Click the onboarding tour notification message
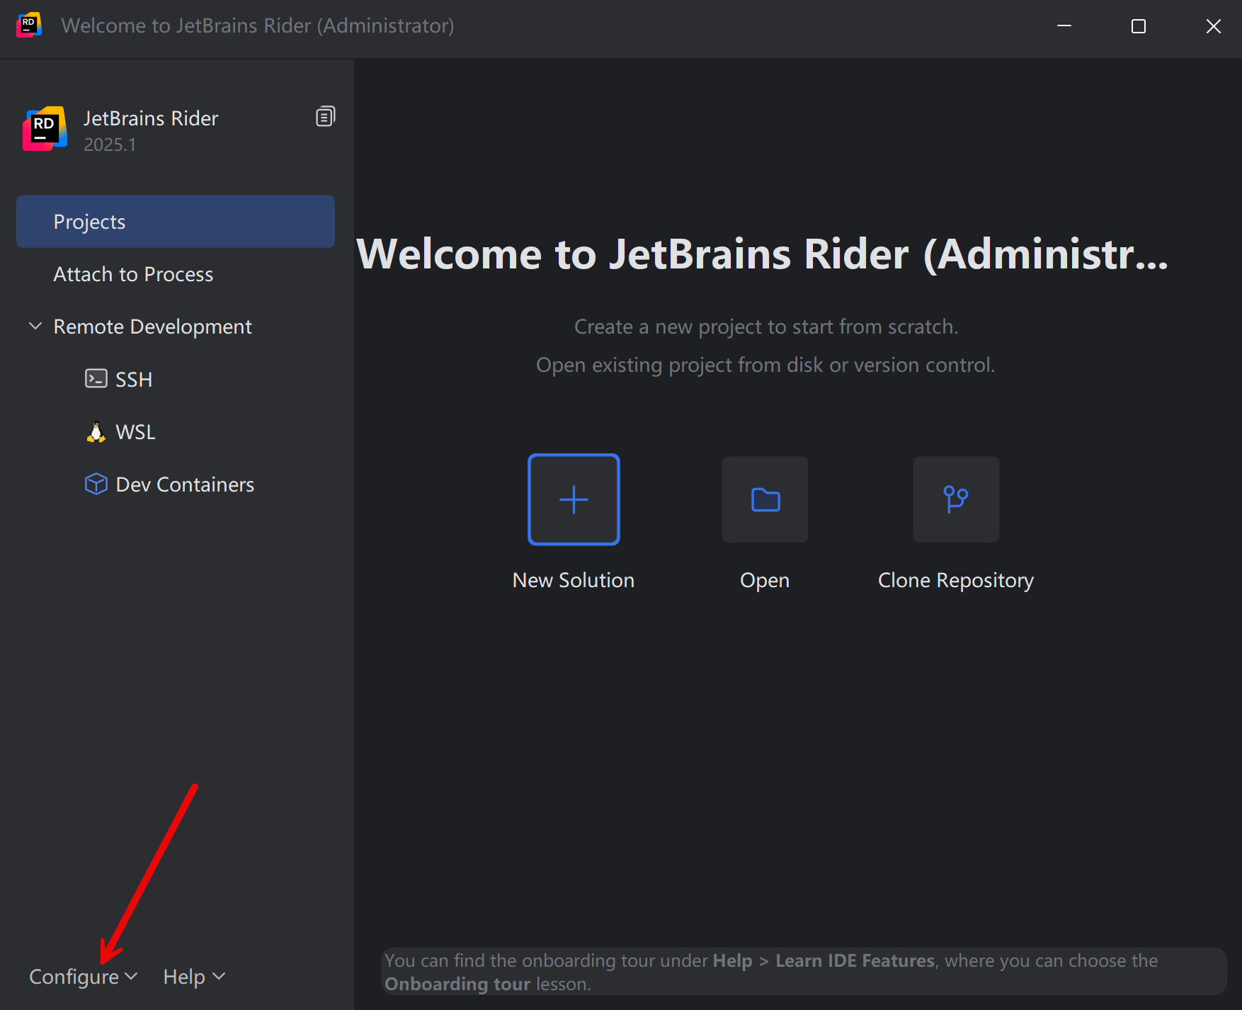 (x=803, y=972)
